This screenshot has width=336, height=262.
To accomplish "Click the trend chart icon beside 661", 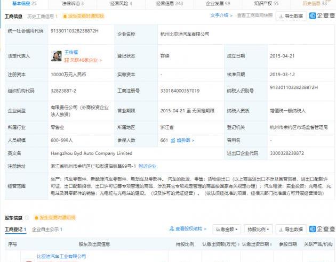I will 173,140.
